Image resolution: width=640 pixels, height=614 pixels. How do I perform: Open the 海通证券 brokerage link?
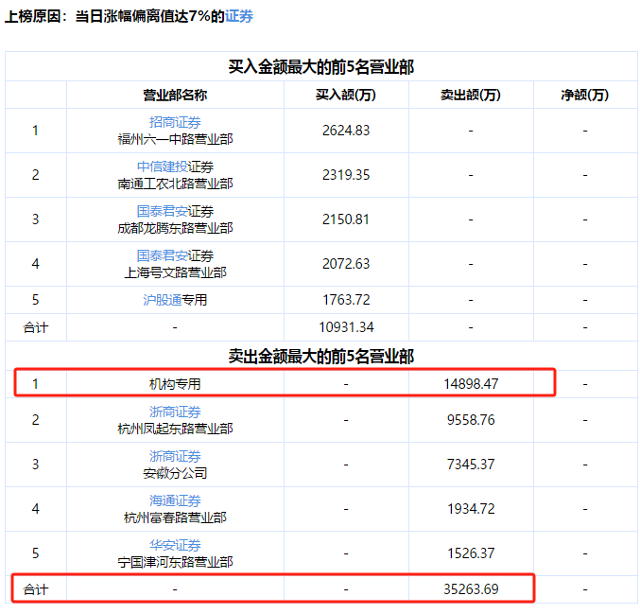pos(175,500)
